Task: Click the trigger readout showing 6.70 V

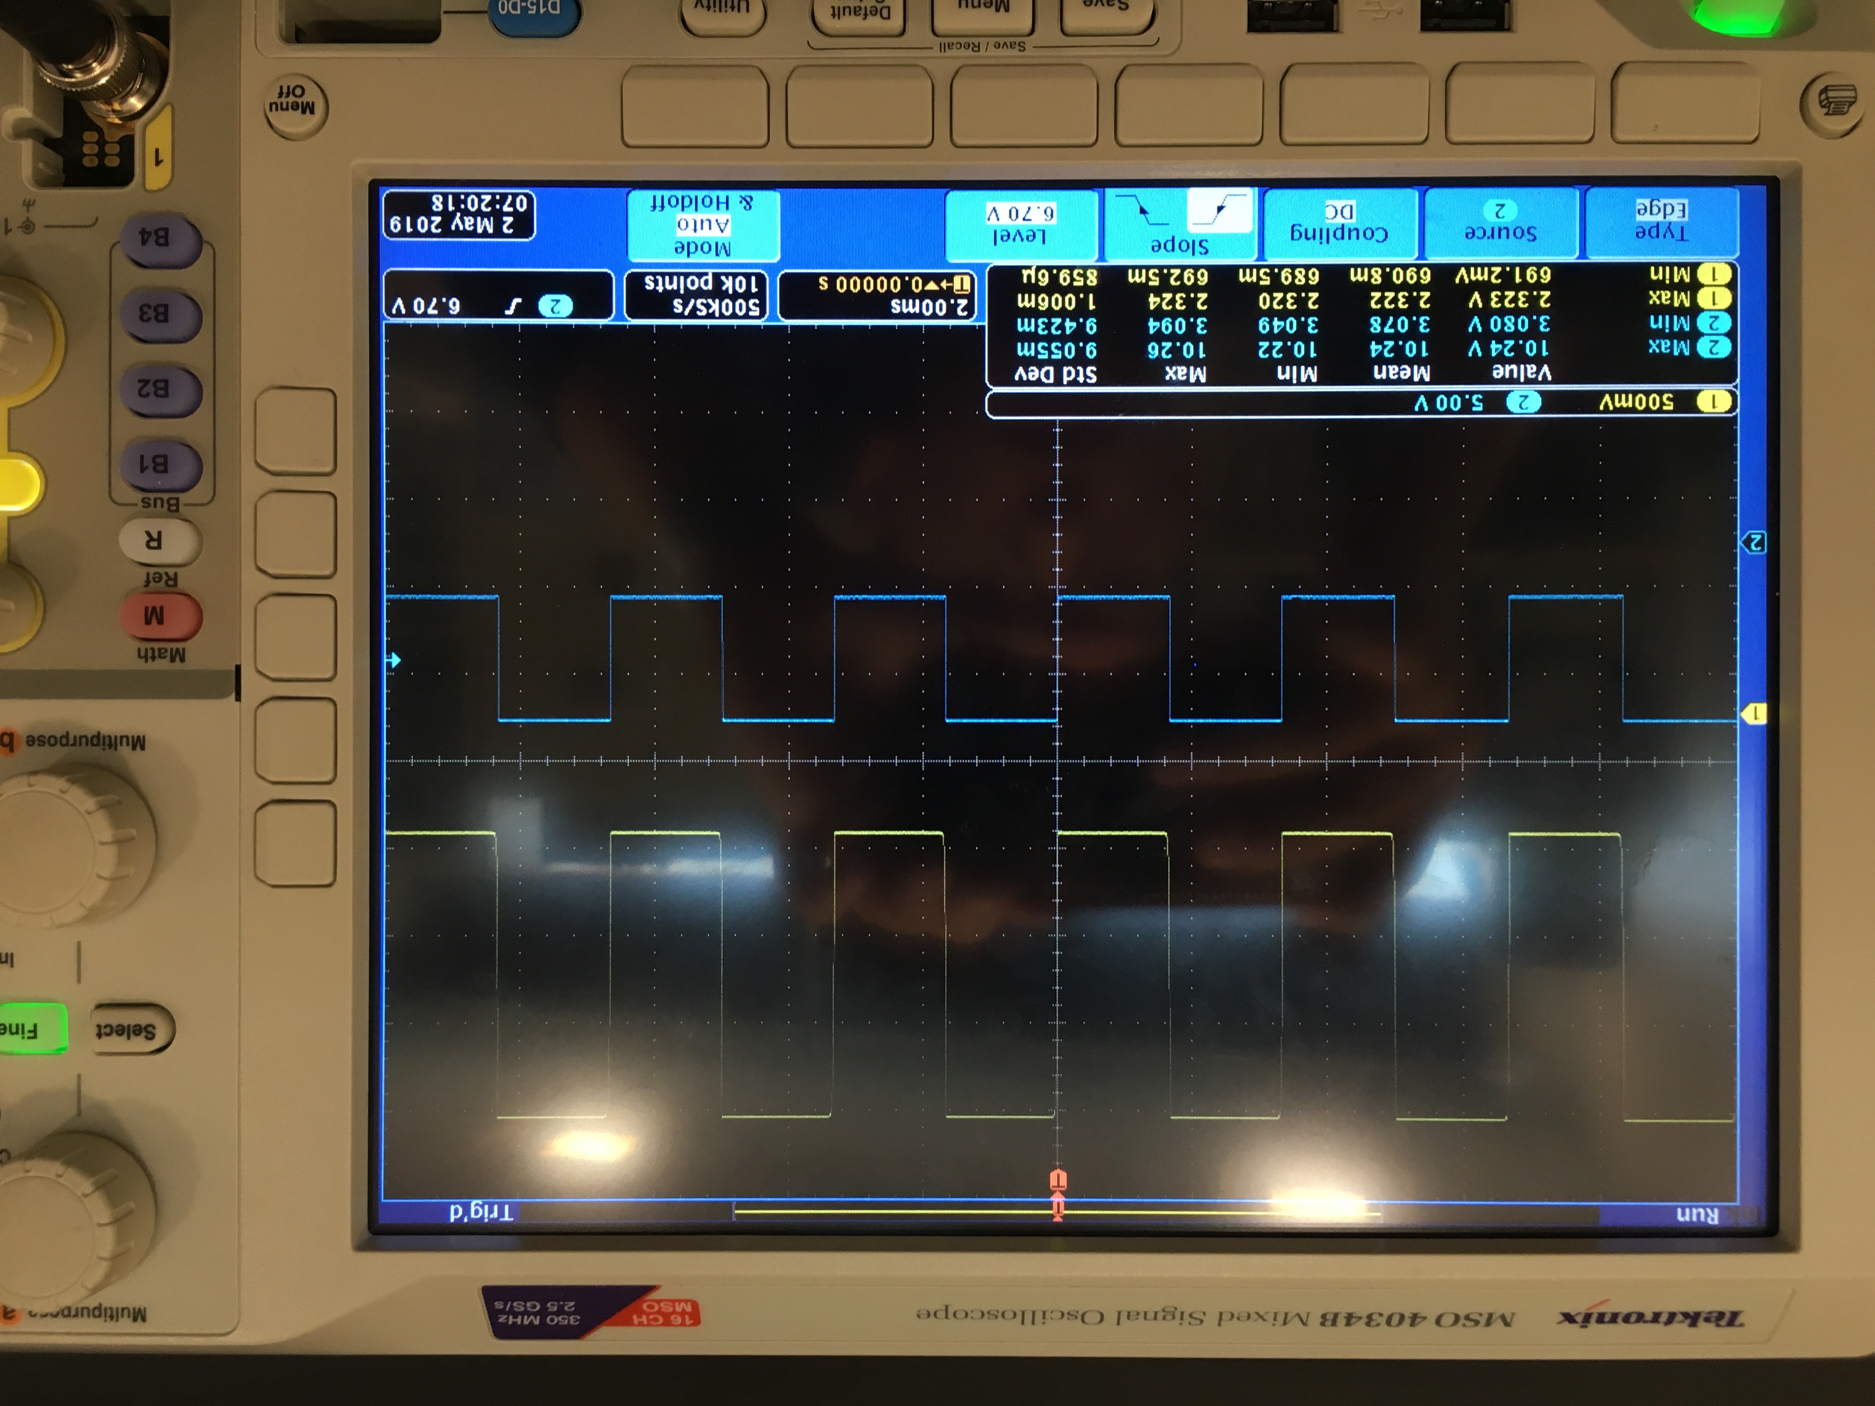Action: [x=499, y=295]
